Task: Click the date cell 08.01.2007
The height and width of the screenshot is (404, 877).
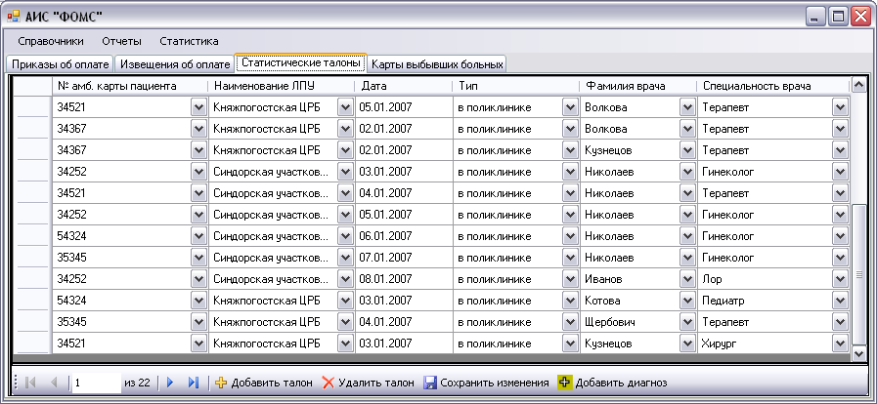Action: click(403, 279)
